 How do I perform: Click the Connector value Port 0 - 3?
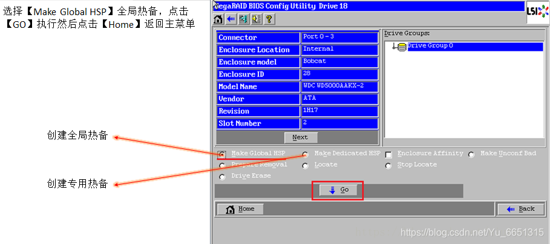[339, 38]
